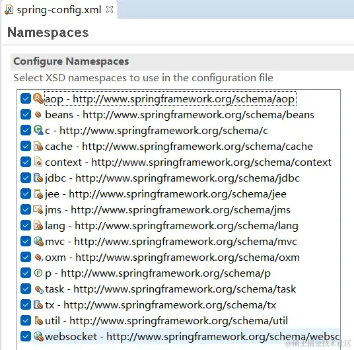Toggle the util namespace checkbox

26,321
